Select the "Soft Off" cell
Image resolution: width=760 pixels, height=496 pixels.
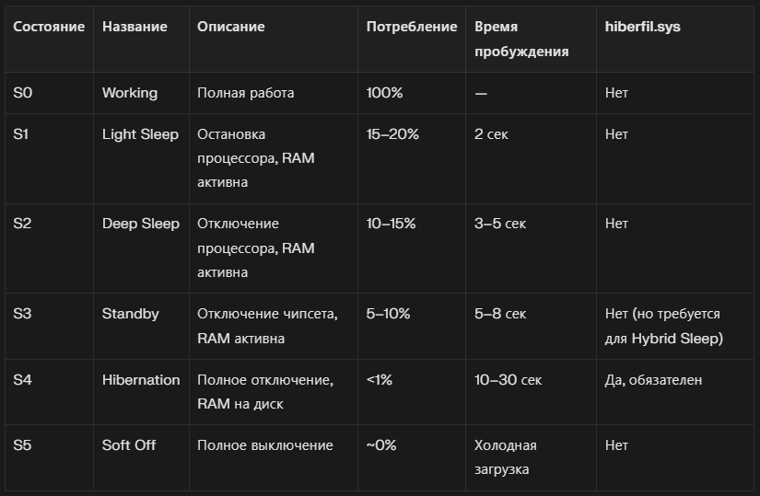click(x=129, y=445)
